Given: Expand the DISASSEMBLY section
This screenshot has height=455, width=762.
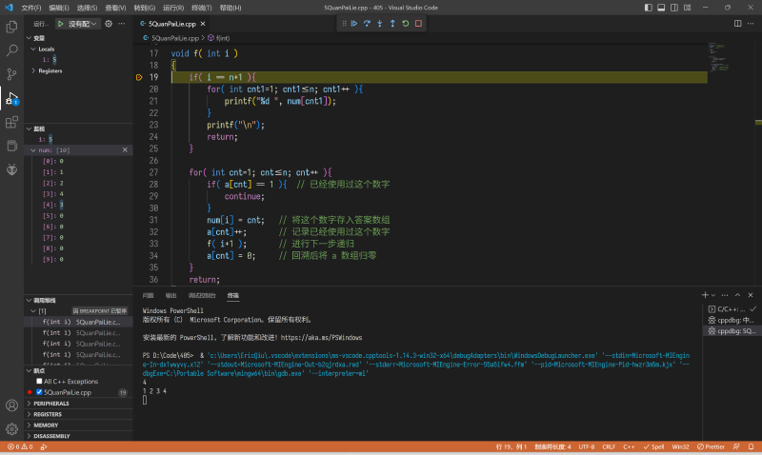Looking at the screenshot, I should tap(78, 436).
